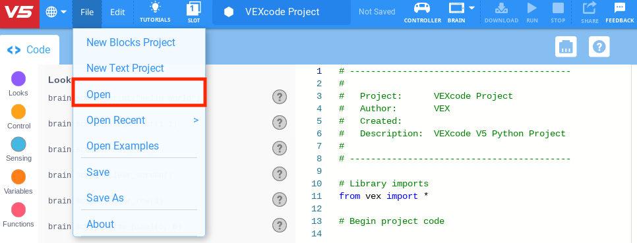
Task: Stop the running program
Action: tap(558, 8)
